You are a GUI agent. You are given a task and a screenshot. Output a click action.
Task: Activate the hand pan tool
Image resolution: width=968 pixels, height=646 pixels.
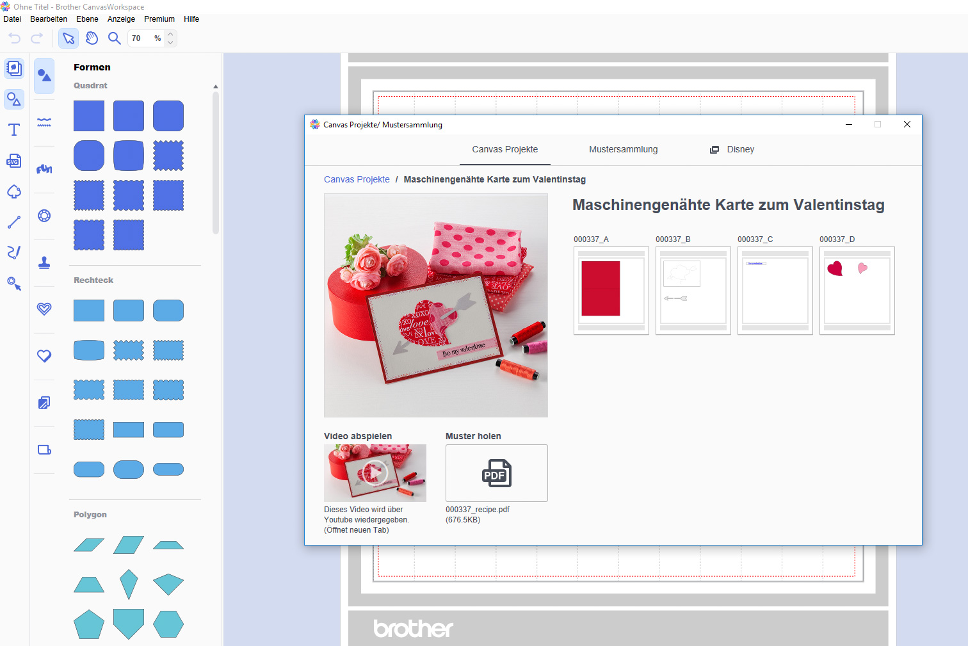[x=92, y=38]
